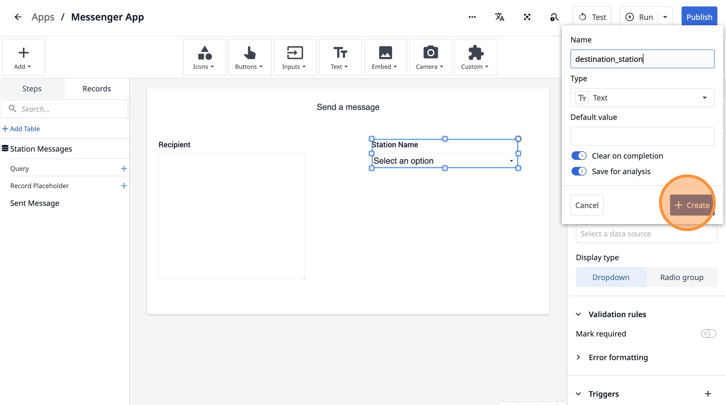Screen dimensions: 726x405
Task: Open the three-dot more options menu
Action: coord(472,17)
